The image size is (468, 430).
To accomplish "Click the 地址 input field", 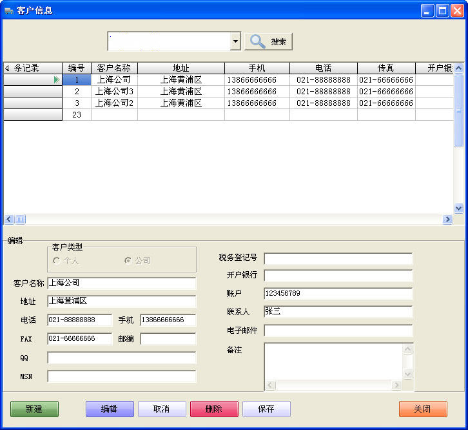I will [x=122, y=301].
